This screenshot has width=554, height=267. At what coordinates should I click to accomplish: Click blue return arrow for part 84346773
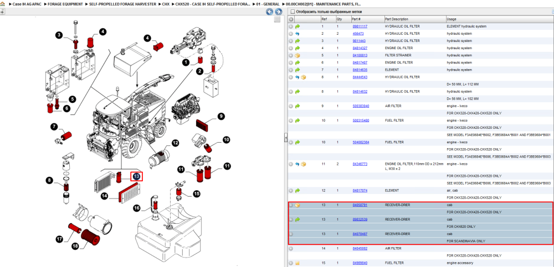click(x=297, y=164)
